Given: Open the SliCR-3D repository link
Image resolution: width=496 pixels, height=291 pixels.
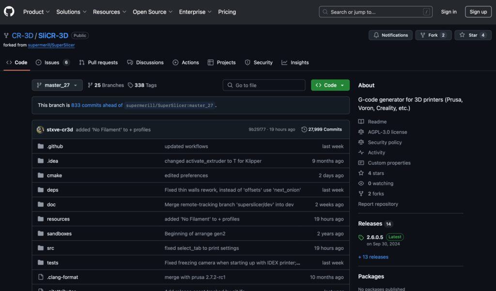Looking at the screenshot, I should tap(53, 35).
